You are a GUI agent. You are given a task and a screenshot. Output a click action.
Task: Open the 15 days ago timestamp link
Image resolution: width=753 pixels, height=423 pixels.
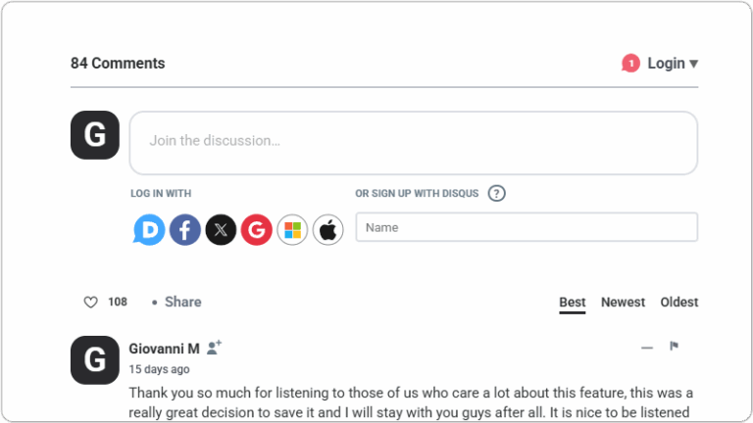point(159,370)
